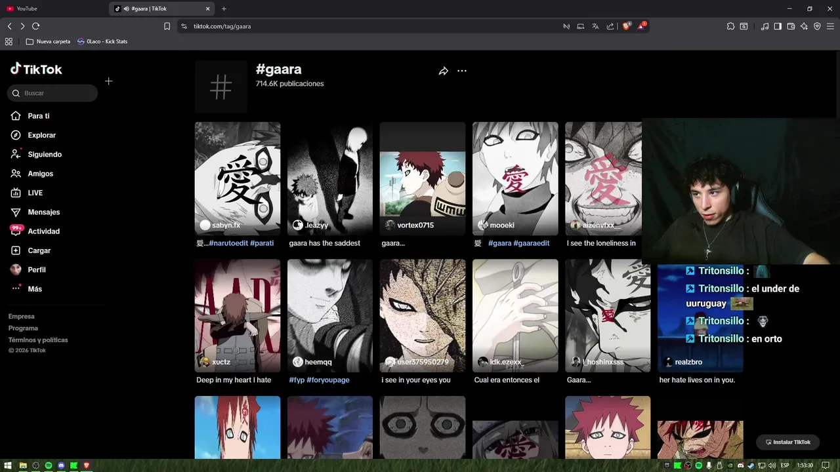The image size is (840, 472).
Task: Open the LIVE section
Action: (x=26, y=193)
